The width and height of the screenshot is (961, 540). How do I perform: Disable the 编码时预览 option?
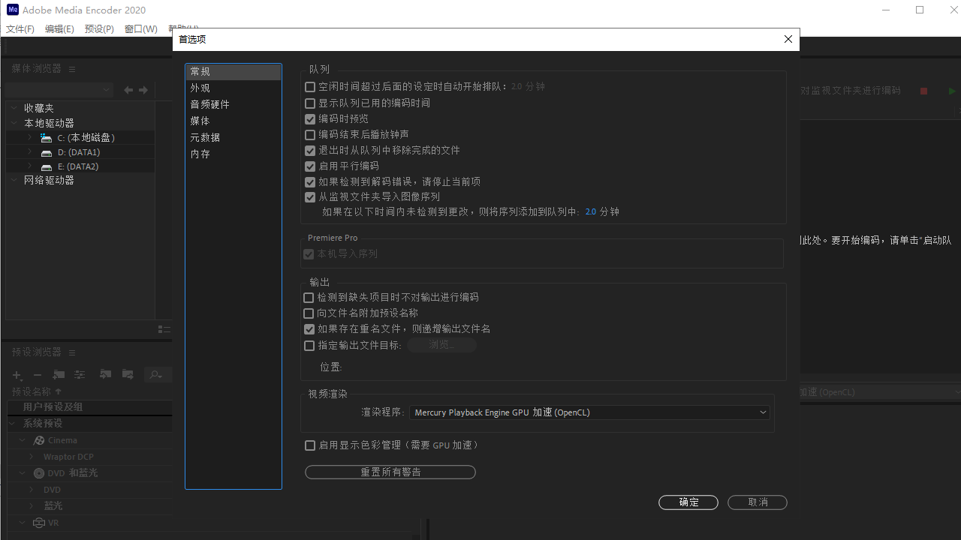point(309,118)
